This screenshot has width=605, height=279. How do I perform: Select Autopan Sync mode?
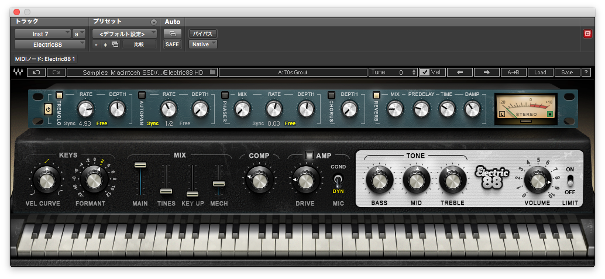point(153,123)
